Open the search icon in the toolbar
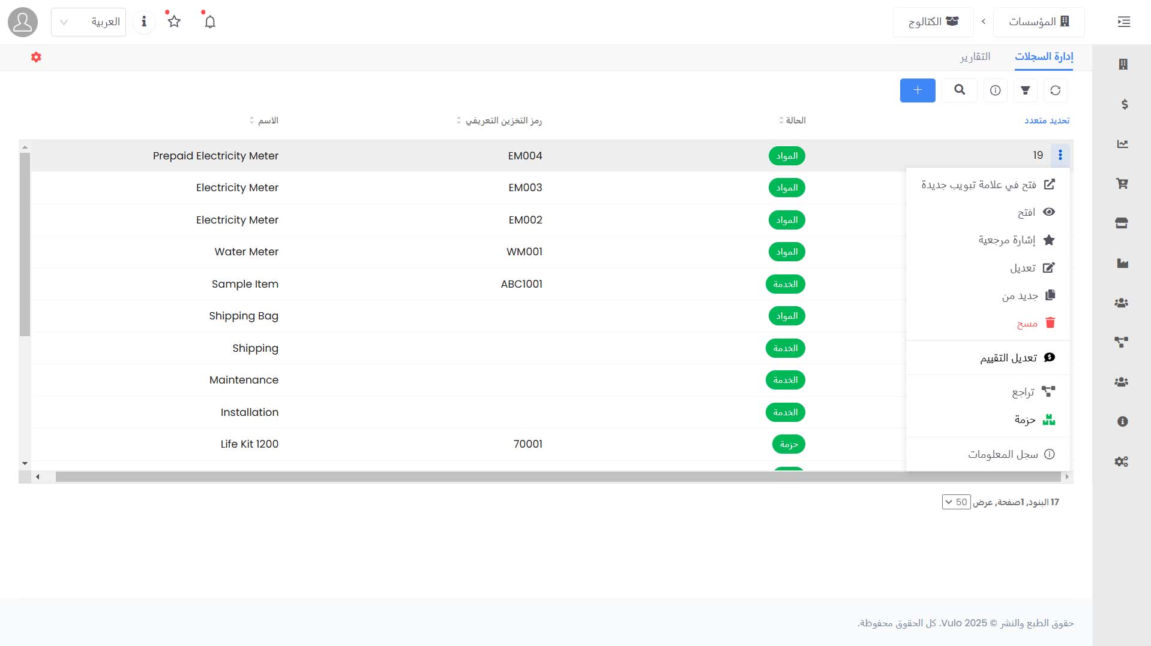 point(958,90)
